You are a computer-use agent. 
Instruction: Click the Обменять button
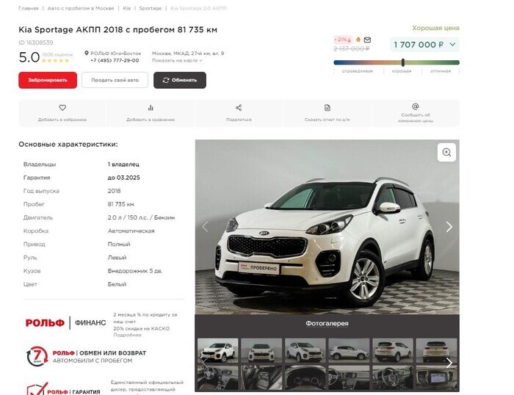coord(180,80)
